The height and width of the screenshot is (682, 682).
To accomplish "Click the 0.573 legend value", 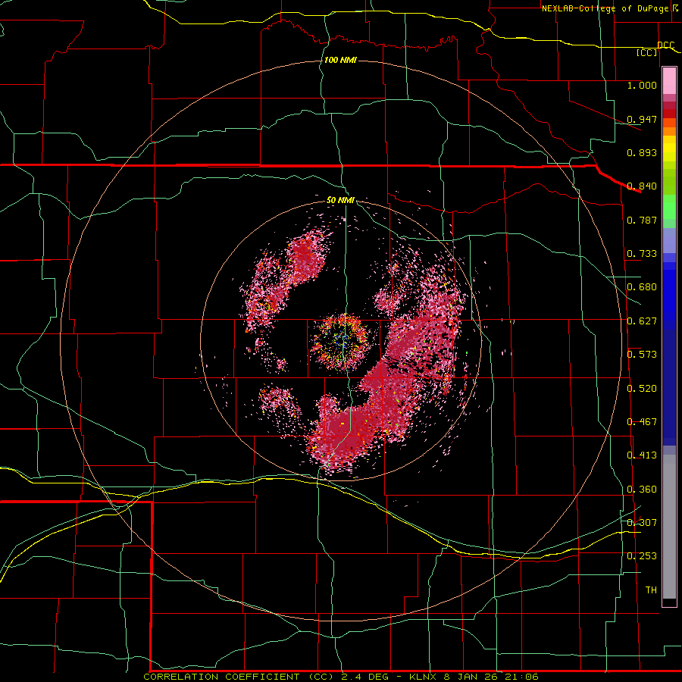I will [x=642, y=355].
